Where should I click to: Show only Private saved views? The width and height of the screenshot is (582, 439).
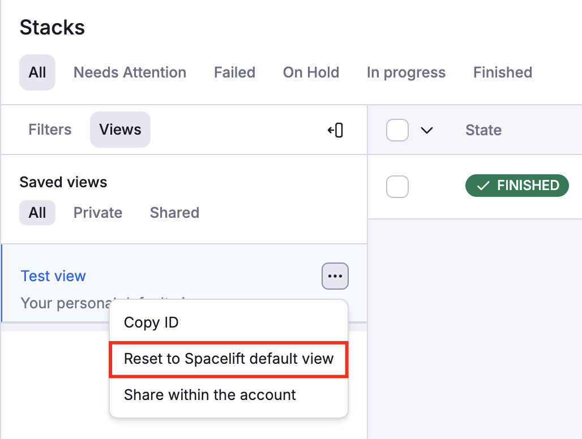click(97, 212)
